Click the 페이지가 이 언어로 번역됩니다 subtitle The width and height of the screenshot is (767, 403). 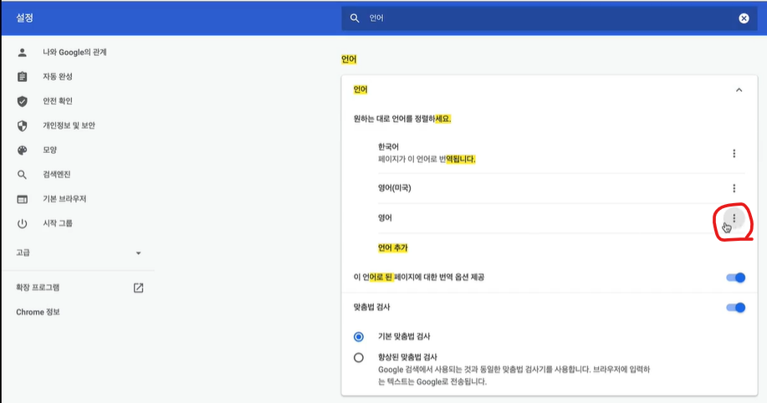click(427, 160)
